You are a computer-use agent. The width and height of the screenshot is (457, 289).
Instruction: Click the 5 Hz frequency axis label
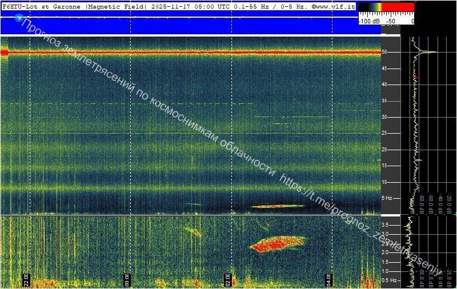pyautogui.click(x=387, y=198)
